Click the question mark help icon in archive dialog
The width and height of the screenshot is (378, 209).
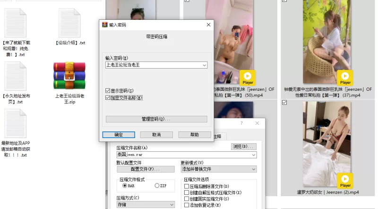pyautogui.click(x=241, y=123)
